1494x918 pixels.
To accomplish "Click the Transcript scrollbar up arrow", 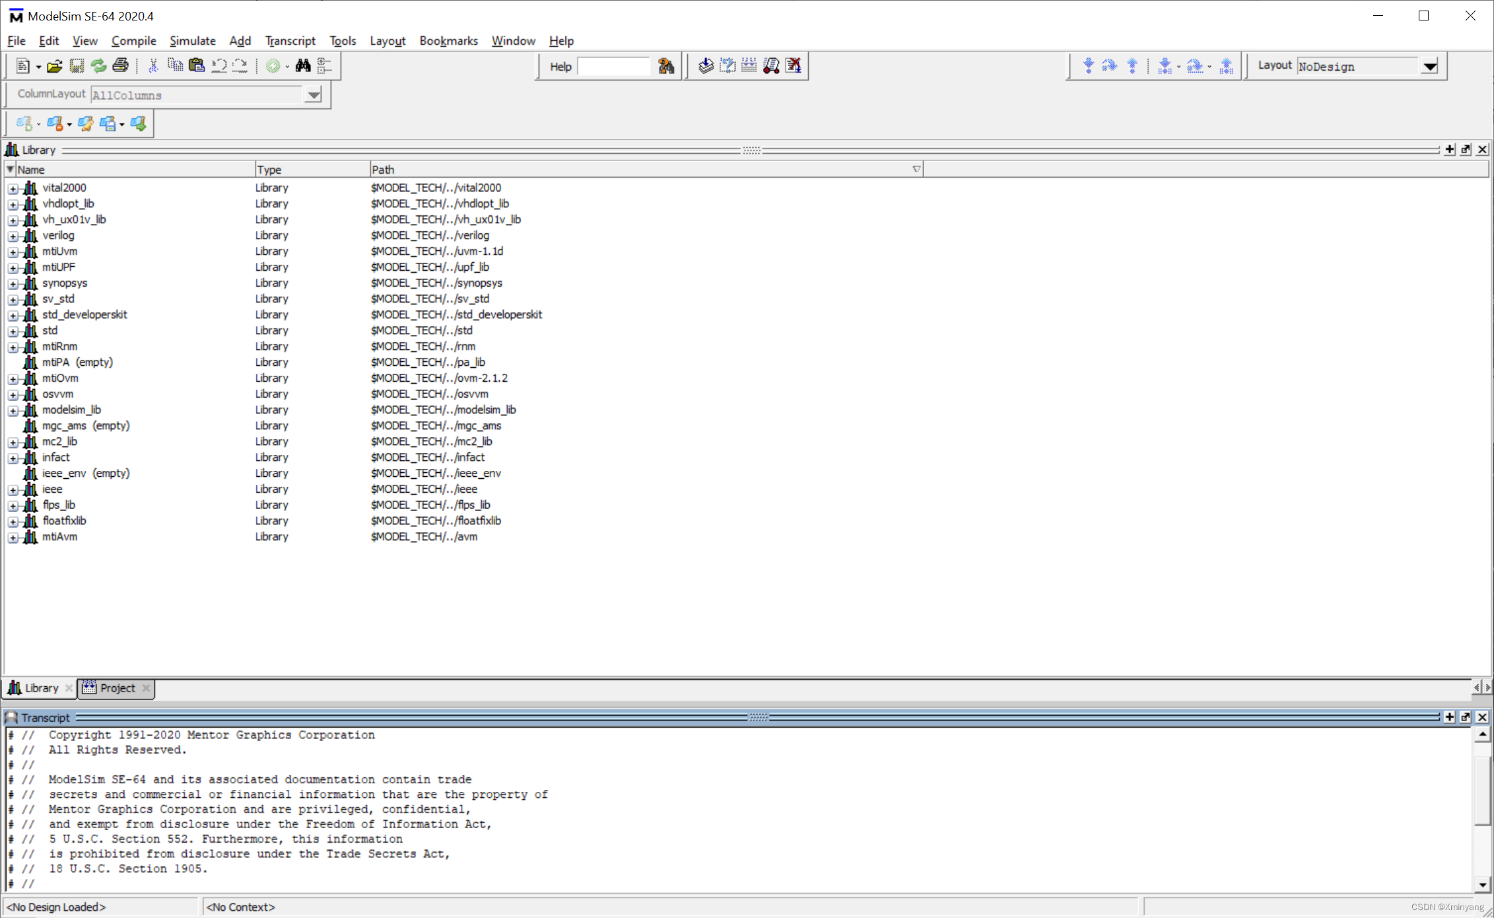I will click(x=1483, y=734).
